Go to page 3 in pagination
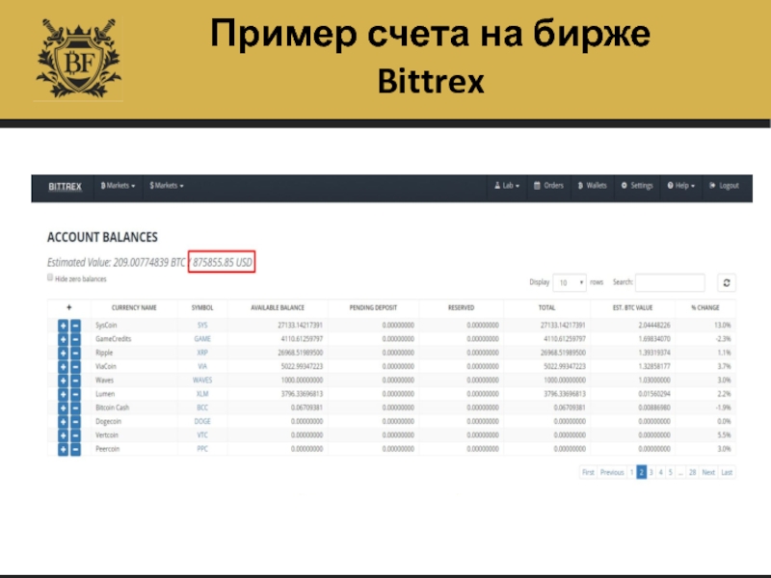Image resolution: width=771 pixels, height=578 pixels. [651, 472]
